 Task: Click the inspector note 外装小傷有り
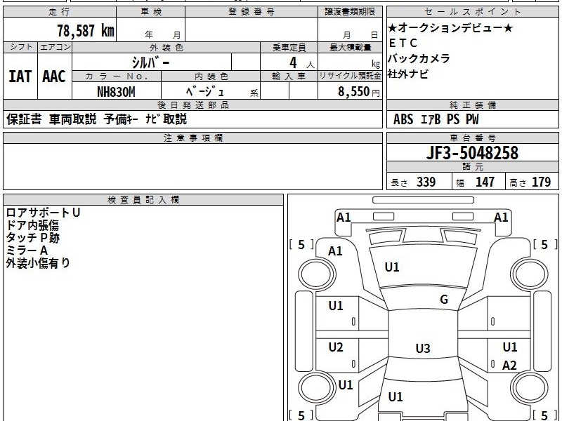point(38,262)
